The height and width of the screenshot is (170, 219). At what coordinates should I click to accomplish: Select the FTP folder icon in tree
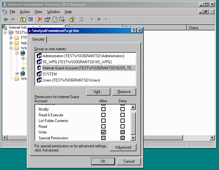tap(17, 38)
